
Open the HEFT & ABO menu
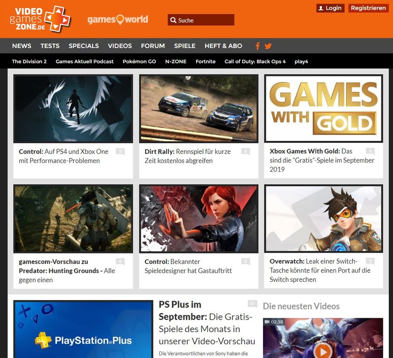[223, 46]
